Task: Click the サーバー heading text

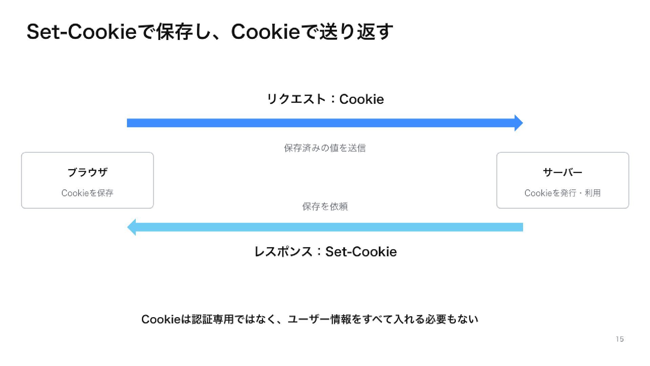Action: point(563,172)
